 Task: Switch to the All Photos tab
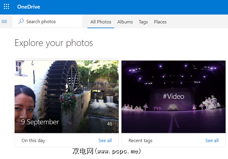click(101, 22)
